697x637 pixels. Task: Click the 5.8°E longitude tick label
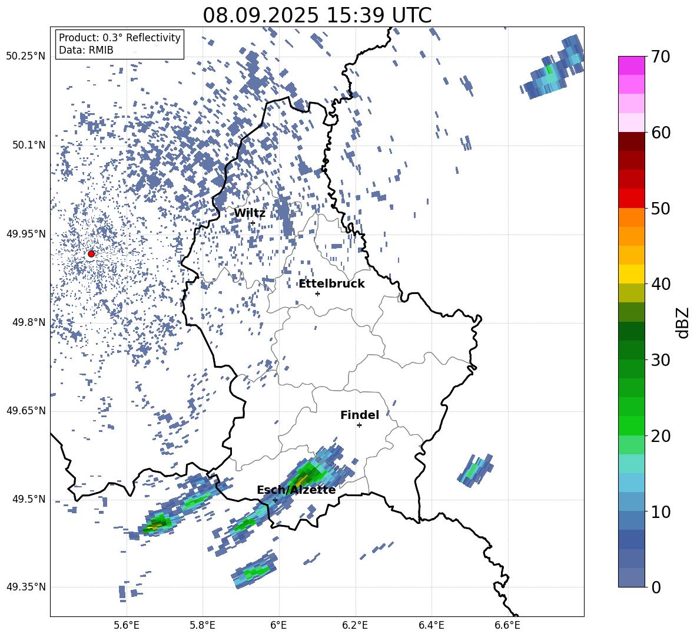(203, 625)
